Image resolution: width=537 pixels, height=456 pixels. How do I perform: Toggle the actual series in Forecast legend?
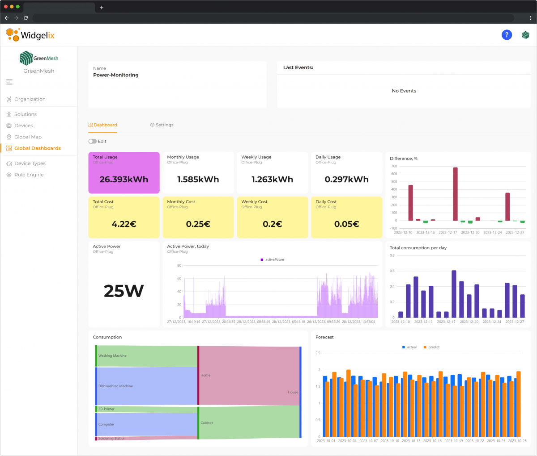(409, 347)
